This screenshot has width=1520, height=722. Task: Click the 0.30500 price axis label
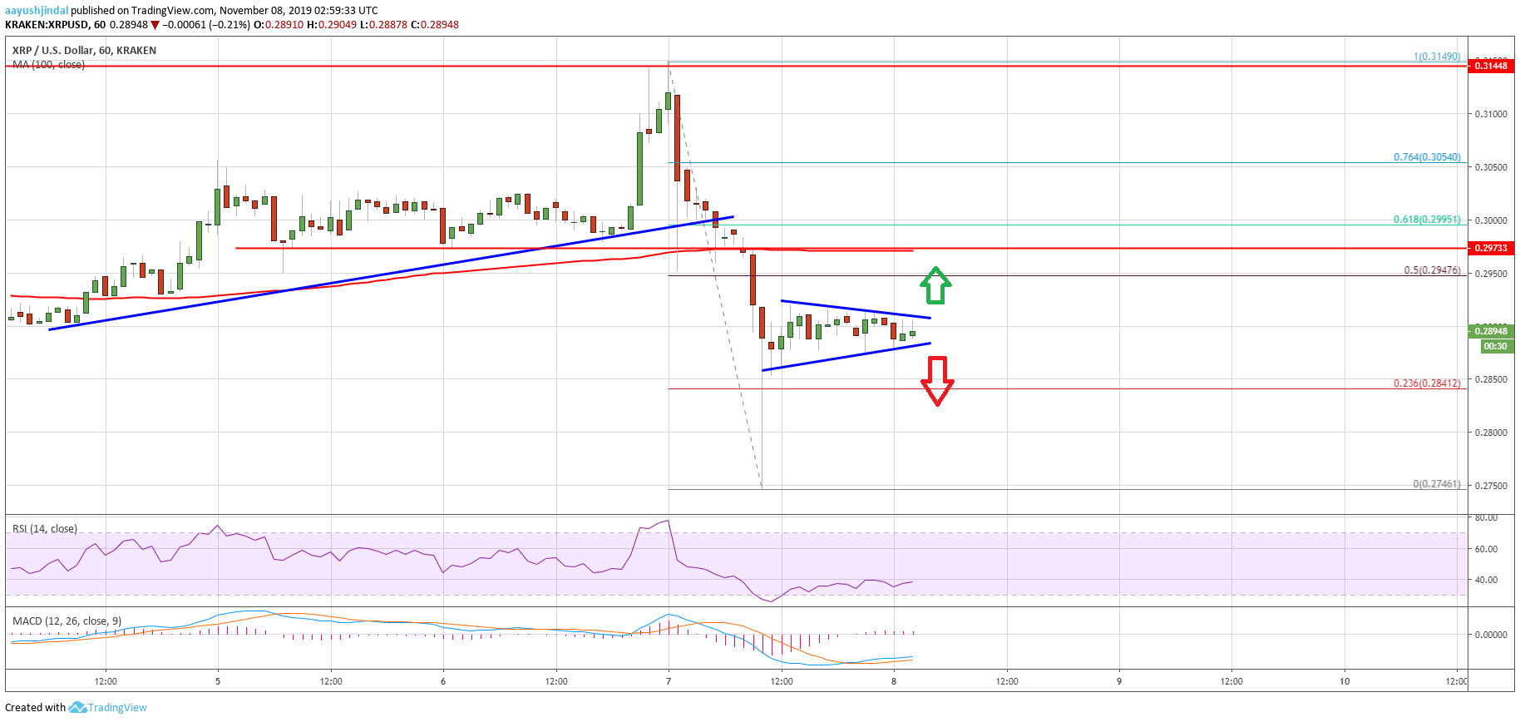click(x=1491, y=167)
